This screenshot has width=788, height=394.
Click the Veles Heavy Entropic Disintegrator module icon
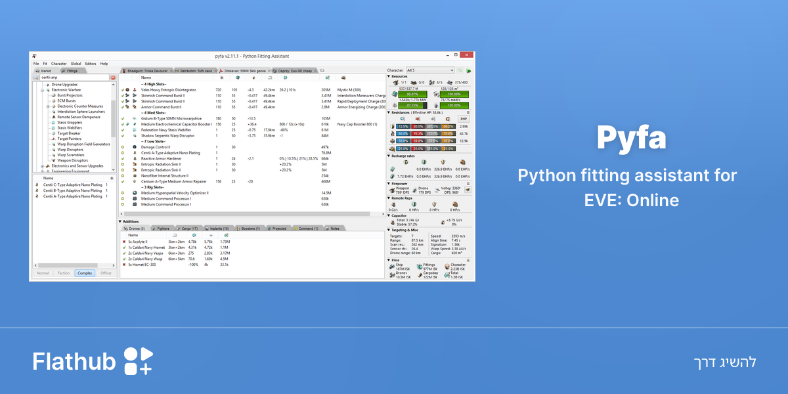pyautogui.click(x=135, y=90)
